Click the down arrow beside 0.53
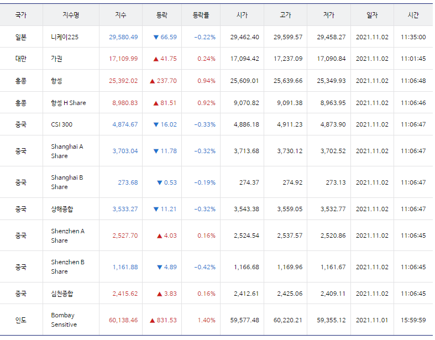This screenshot has height=340, width=435. 160,182
